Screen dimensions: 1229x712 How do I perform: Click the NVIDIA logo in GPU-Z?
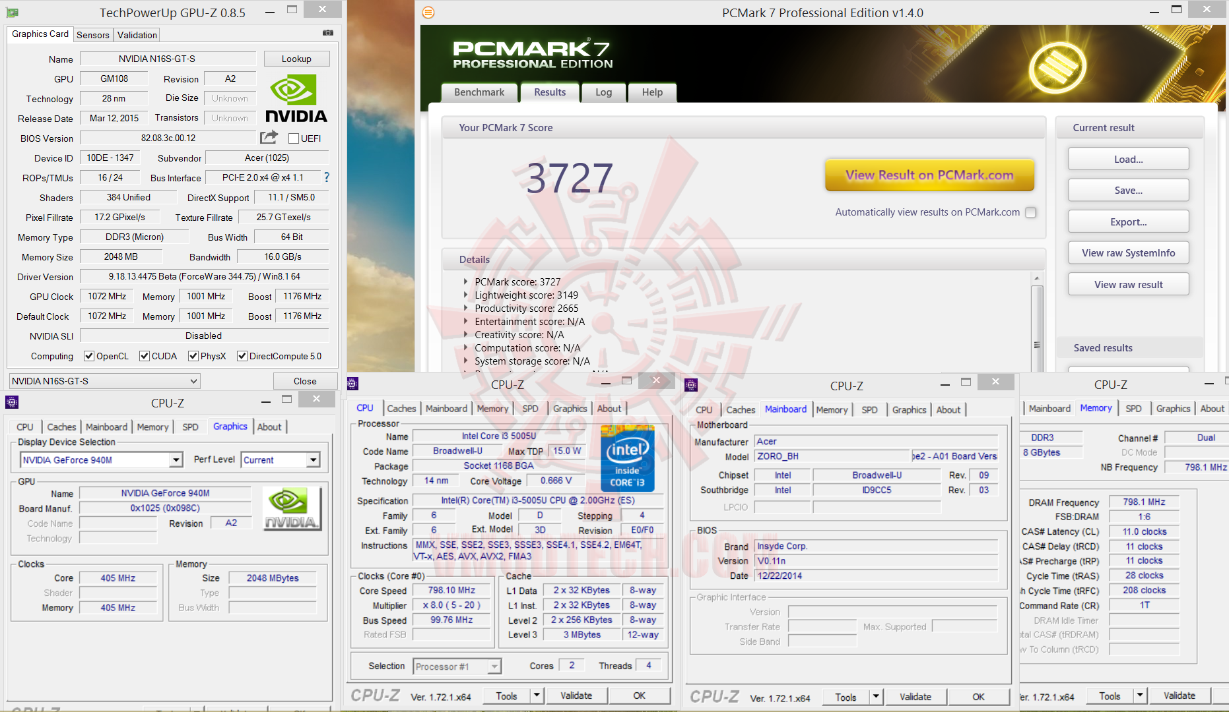click(x=296, y=98)
